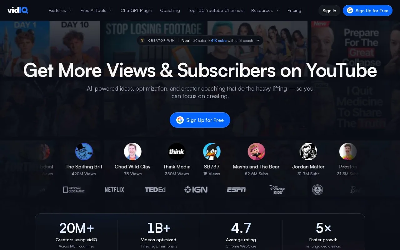Select the Think Media avatar
Viewport: 400px width, 250px height.
177,152
